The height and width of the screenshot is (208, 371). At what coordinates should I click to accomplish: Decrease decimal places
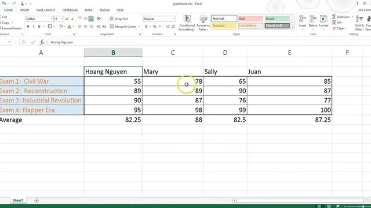pyautogui.click(x=173, y=27)
